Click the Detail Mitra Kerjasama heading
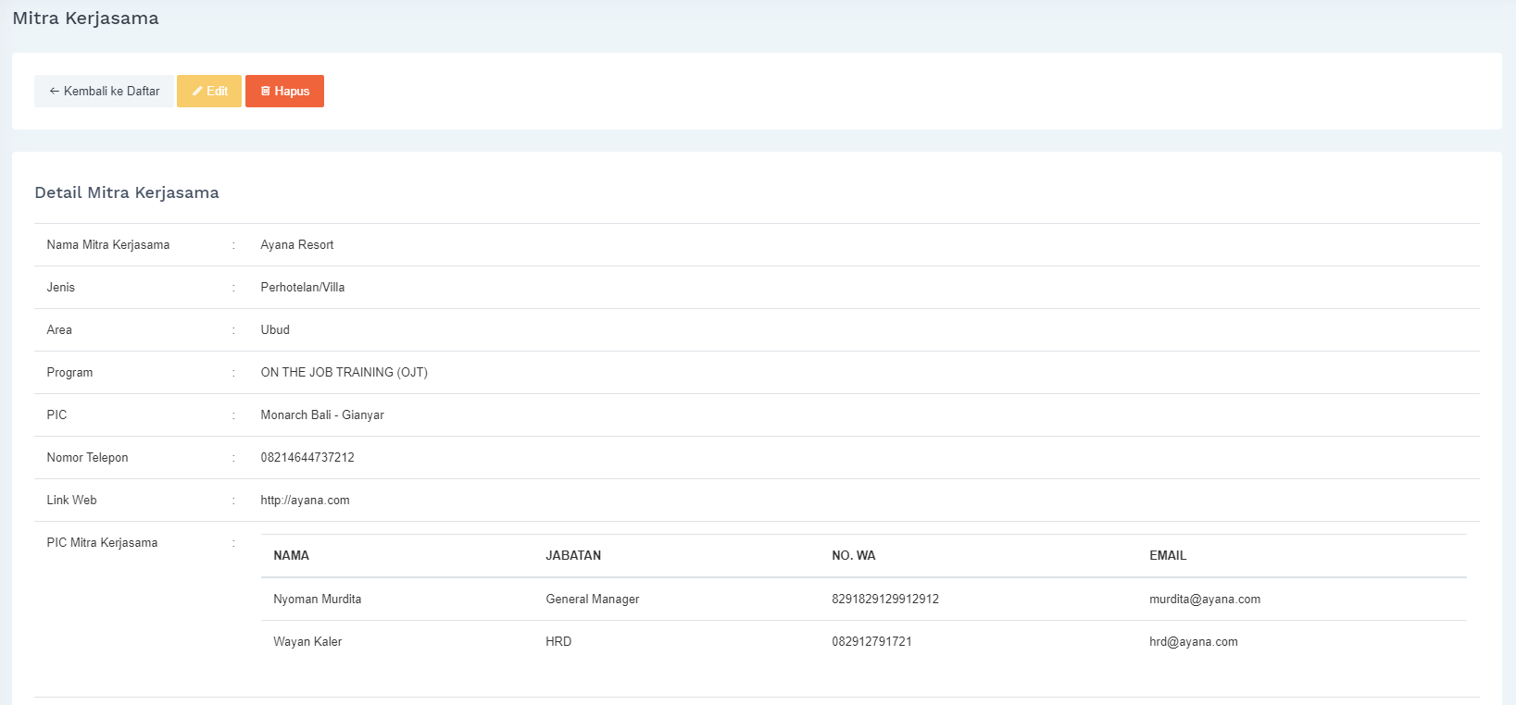Viewport: 1516px width, 705px height. 127,192
